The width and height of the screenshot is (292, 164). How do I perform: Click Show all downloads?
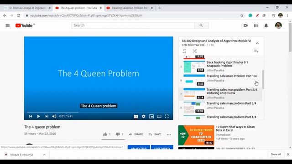coord(276,154)
